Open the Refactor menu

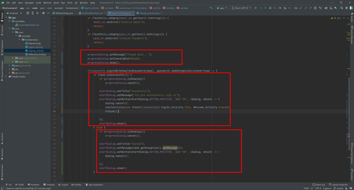pos(48,2)
